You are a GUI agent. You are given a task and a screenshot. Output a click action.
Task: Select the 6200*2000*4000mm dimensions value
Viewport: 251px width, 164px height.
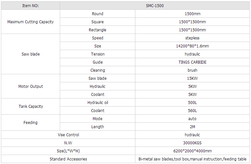[192, 151]
